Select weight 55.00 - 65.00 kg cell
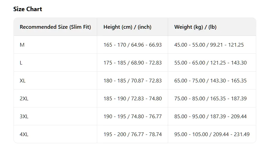 pyautogui.click(x=210, y=62)
